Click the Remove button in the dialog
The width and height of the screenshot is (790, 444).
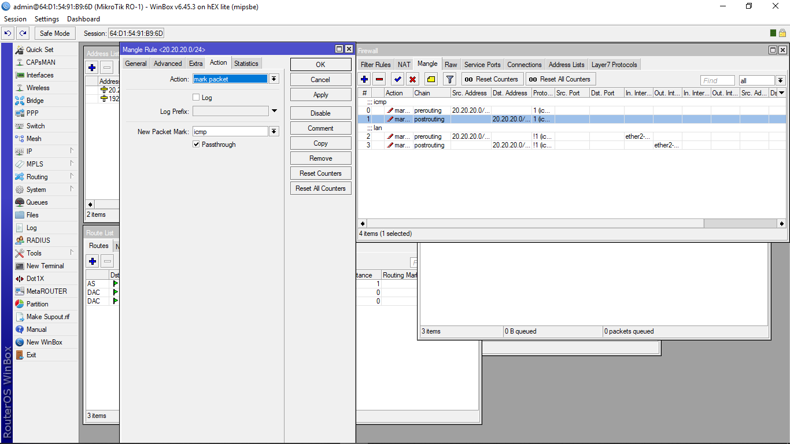(320, 158)
